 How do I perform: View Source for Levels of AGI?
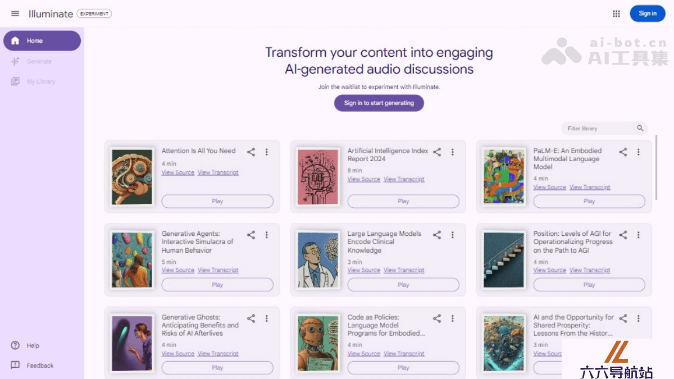click(x=550, y=271)
